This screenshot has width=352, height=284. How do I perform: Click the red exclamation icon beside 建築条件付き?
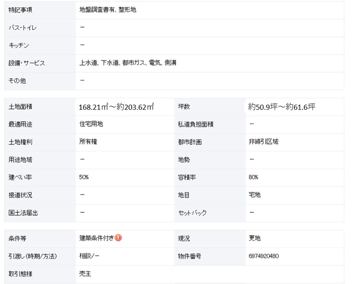click(118, 238)
